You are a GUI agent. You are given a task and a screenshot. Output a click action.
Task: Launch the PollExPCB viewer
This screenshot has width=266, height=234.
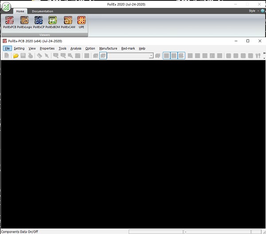[x=9, y=22]
